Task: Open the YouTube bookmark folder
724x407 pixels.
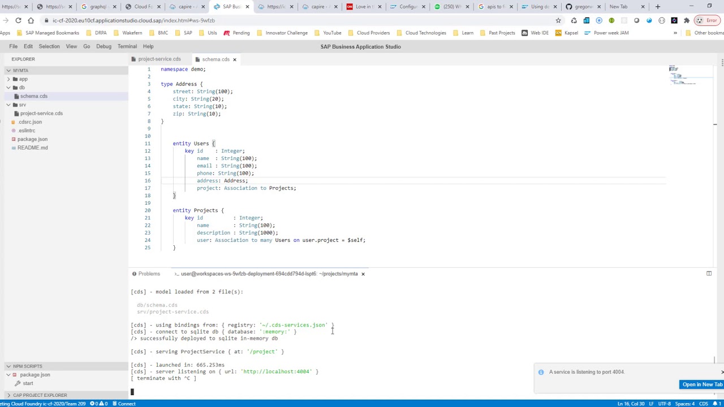Action: 327,33
